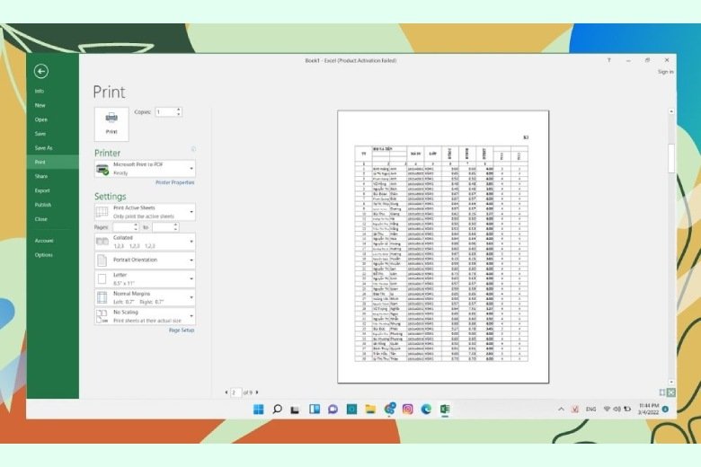Select Open in the backstage sidebar

pyautogui.click(x=41, y=119)
